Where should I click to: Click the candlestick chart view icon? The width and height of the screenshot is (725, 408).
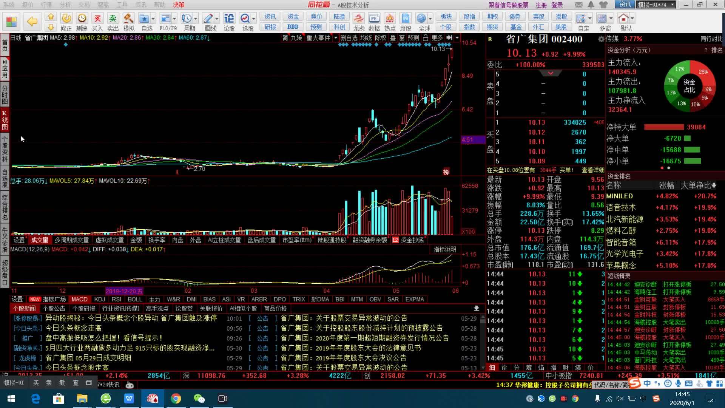click(5, 119)
